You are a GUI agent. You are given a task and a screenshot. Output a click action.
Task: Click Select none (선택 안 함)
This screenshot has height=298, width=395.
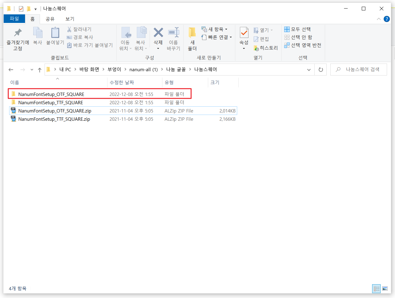point(298,37)
